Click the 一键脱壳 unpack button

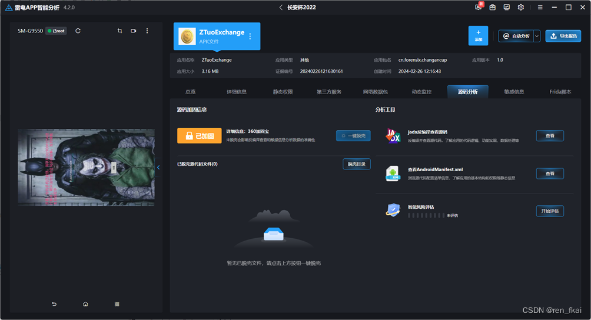click(x=353, y=135)
